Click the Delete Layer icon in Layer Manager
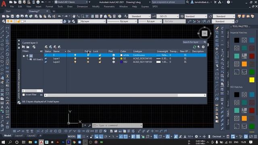Image resolution: width=258 pixels, height=145 pixels. coord(55,47)
